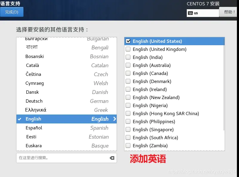Select Български Bulgarian language row

pos(67,39)
